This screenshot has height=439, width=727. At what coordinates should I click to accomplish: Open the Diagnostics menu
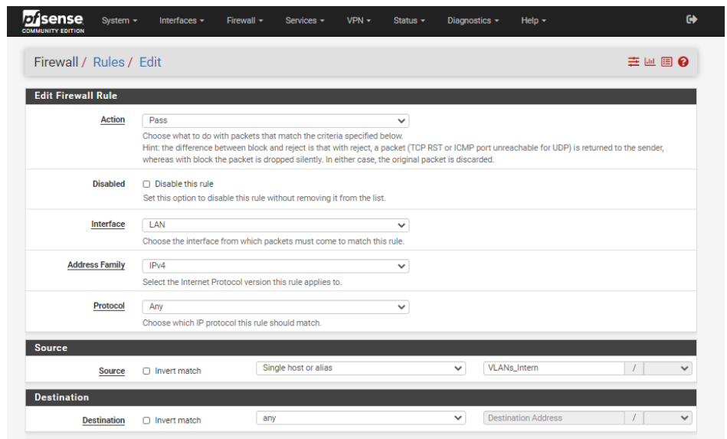click(x=473, y=21)
